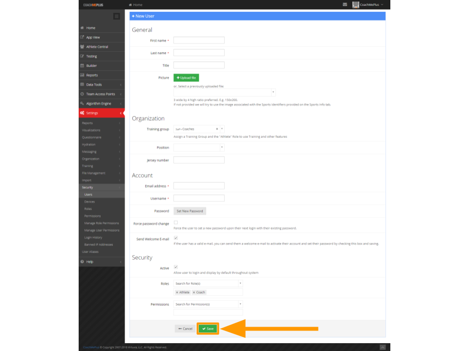469x351 pixels.
Task: Remove the Athlete role tag via x
Action: coord(177,292)
